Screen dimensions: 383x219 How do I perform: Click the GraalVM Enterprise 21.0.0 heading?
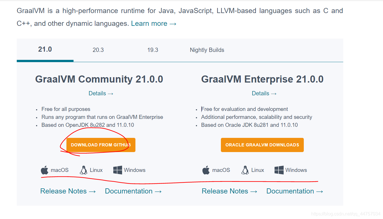coord(262,79)
